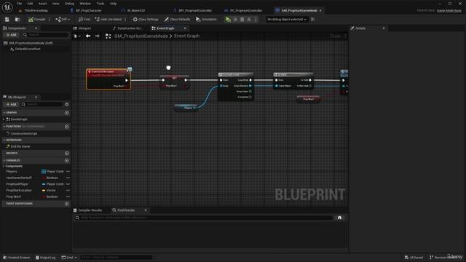Click HasGameStarted Boolean type color pill
Screen dimensions: 466x262
coord(44,178)
